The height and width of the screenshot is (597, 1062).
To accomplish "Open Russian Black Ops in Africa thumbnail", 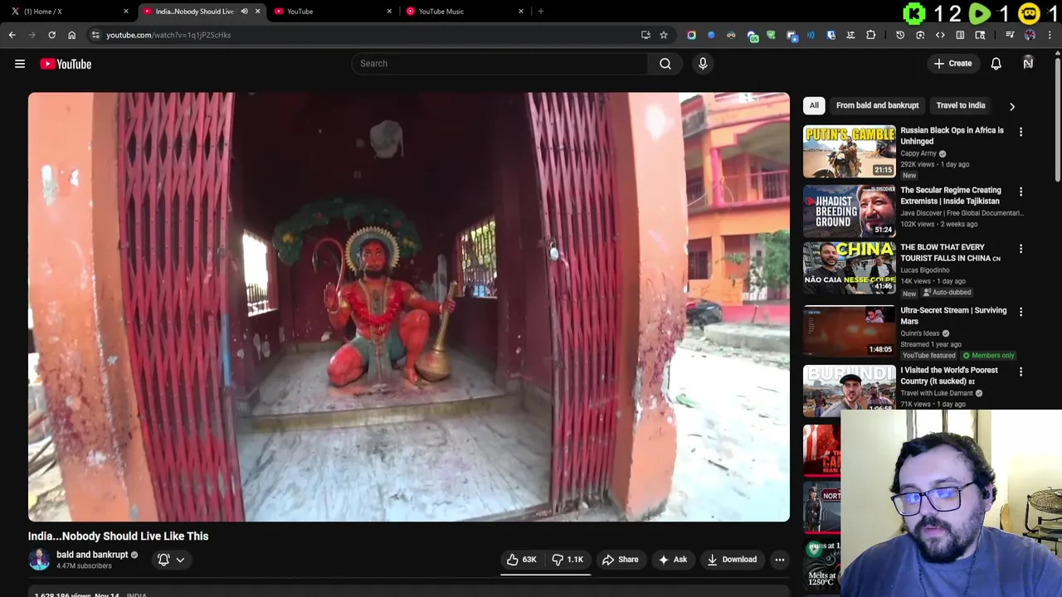I will click(850, 152).
